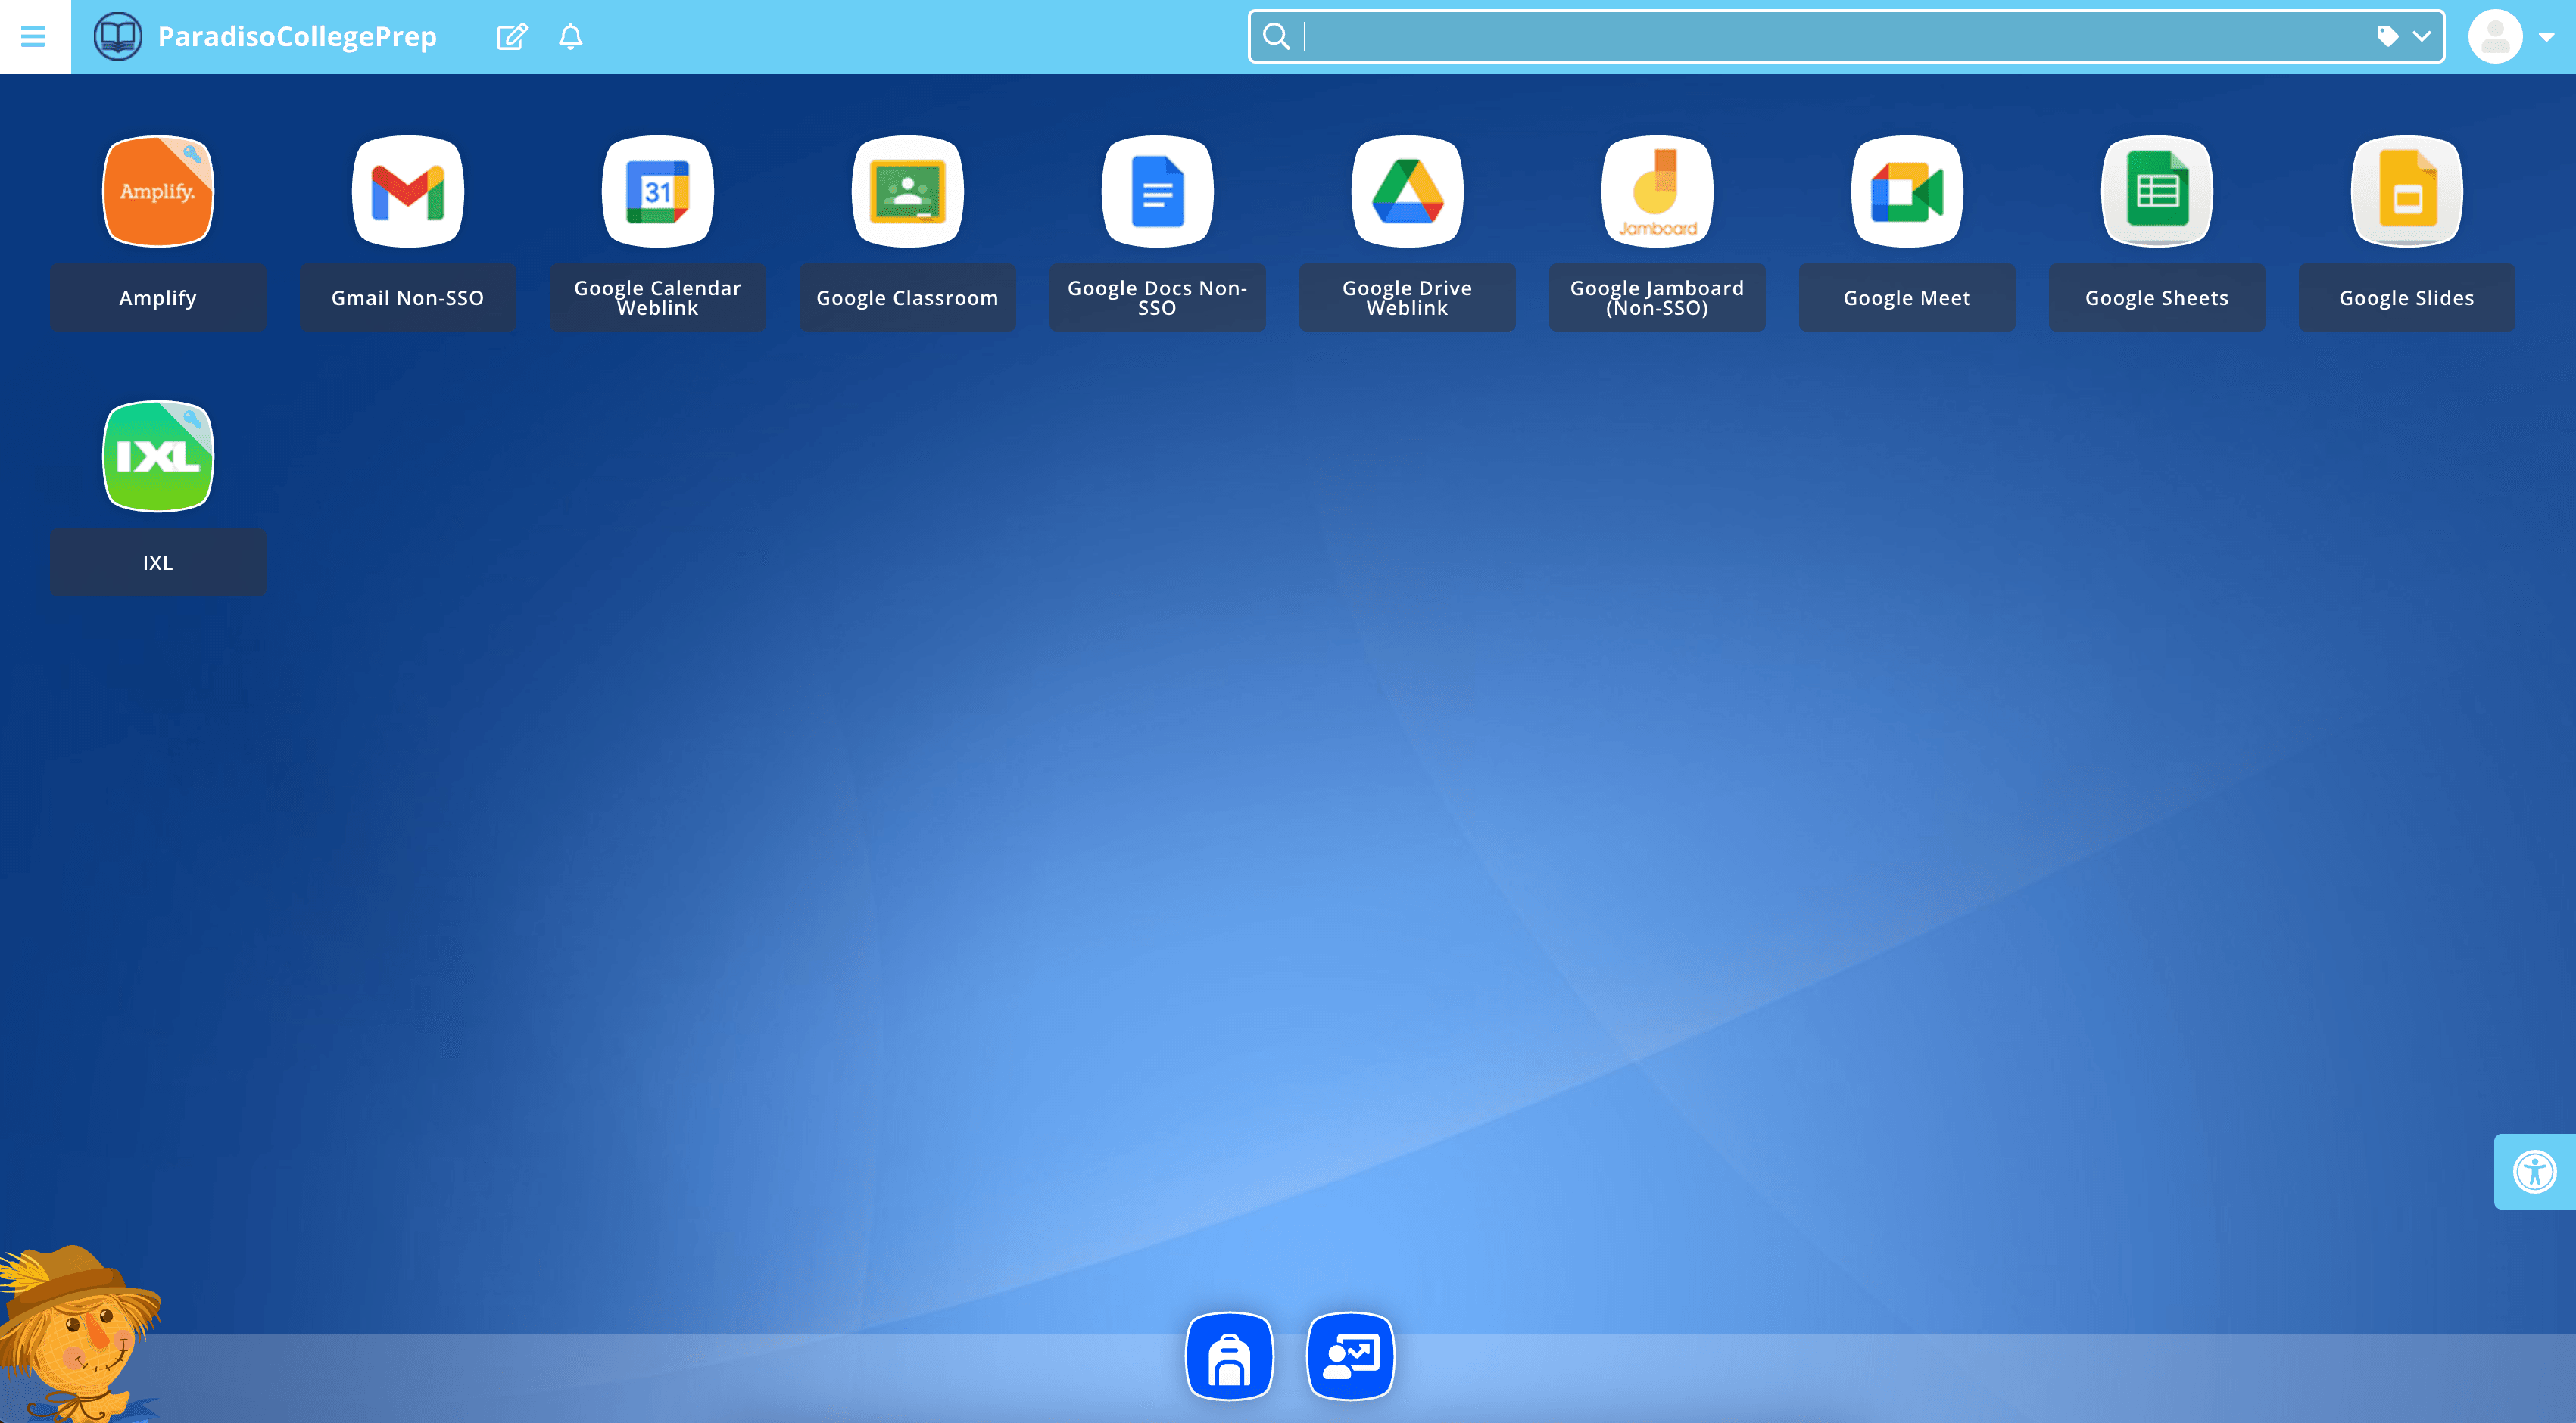This screenshot has width=2576, height=1423.
Task: Open the Google Classroom app icon
Action: 907,191
